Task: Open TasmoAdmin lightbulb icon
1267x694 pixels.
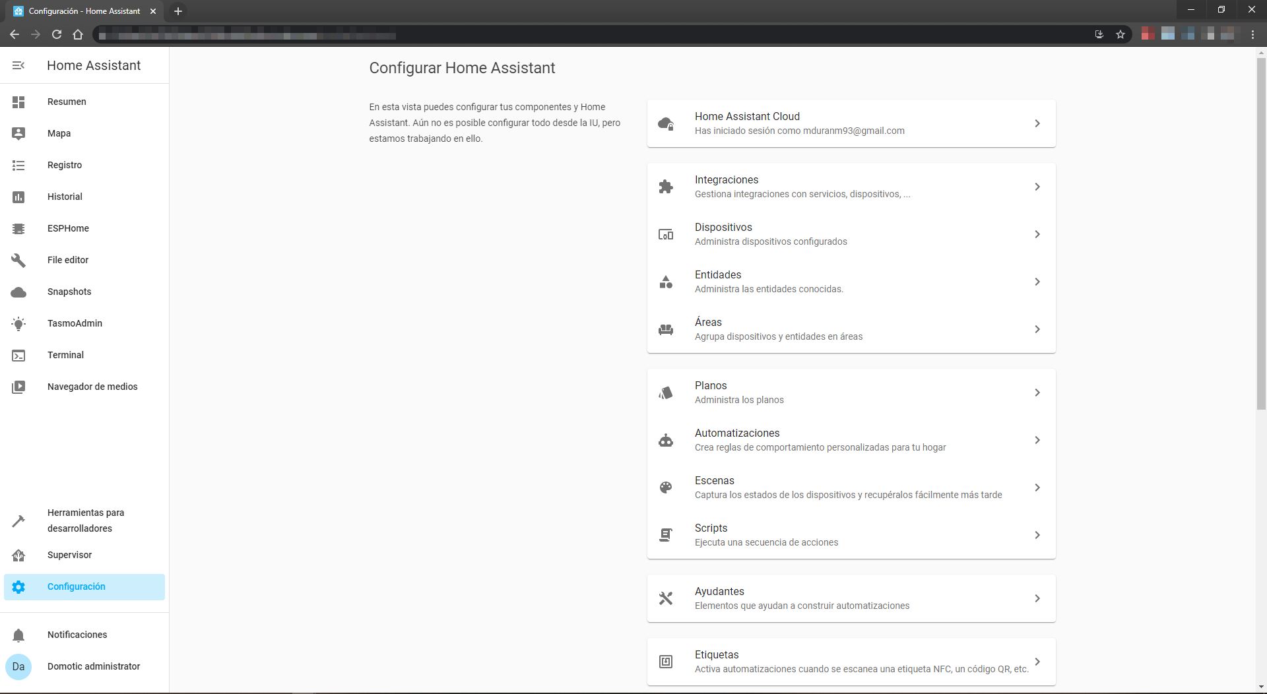Action: (x=18, y=324)
